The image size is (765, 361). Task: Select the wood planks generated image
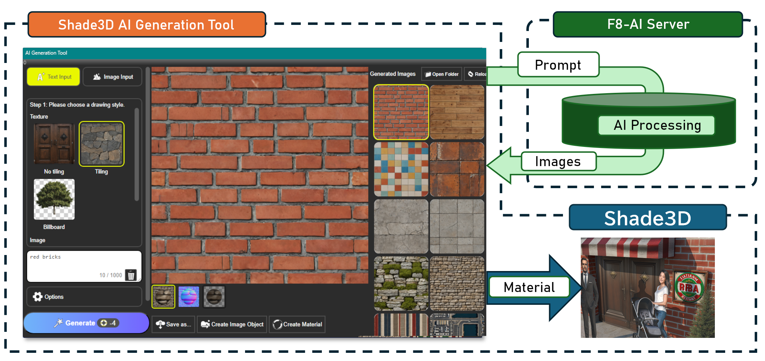[x=457, y=112]
